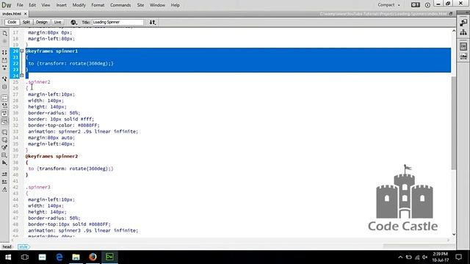470x264 pixels.
Task: Click Collapse Full Tag in coding toolbar
Action: 4,52
